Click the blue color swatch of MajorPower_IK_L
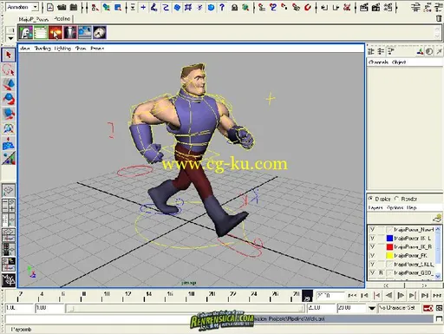This screenshot has height=334, width=444. [389, 239]
